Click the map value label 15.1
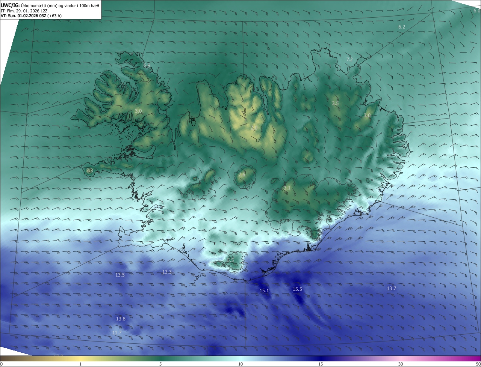The image size is (481, 367). click(x=265, y=290)
